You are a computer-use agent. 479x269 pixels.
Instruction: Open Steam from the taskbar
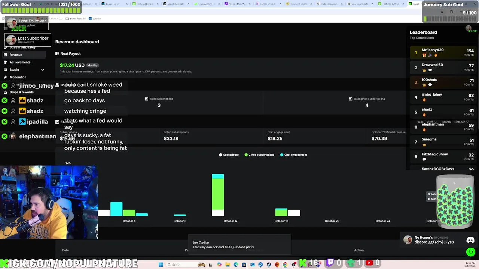tap(269, 265)
